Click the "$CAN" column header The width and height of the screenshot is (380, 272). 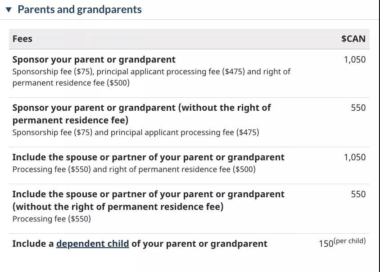click(353, 39)
